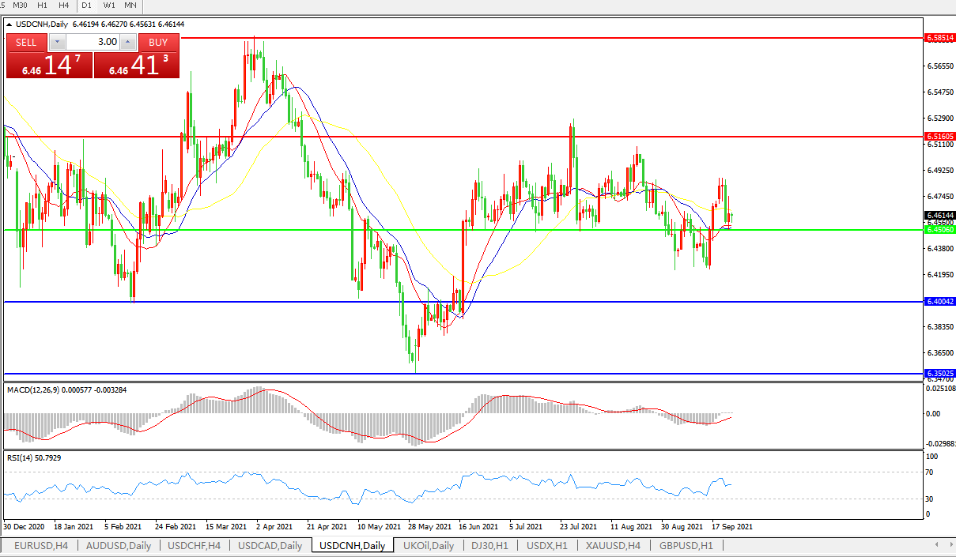Image resolution: width=956 pixels, height=557 pixels.
Task: Select the MN monthly timeframe
Action: pos(130,6)
